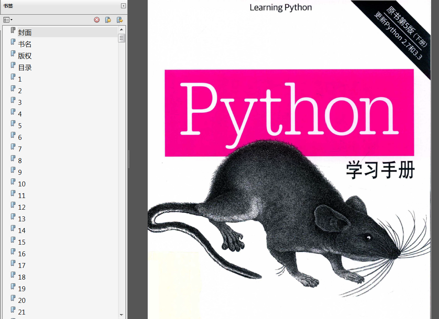Select bookmark labeled 8
Screen dimensions: 439x319
[20, 160]
